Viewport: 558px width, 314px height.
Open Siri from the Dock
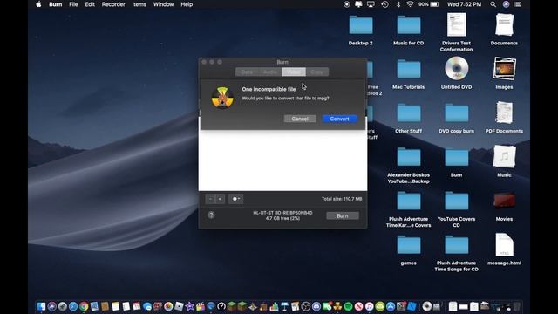[52, 306]
